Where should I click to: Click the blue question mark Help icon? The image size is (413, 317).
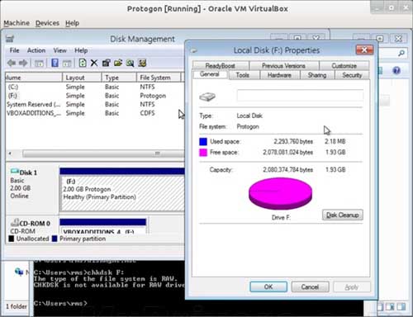click(55, 63)
